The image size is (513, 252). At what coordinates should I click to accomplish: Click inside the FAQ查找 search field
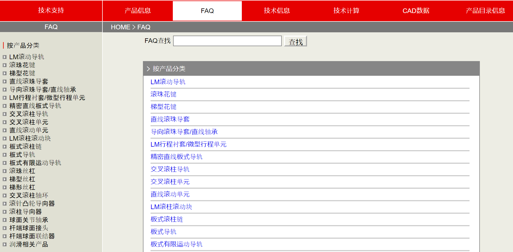click(x=227, y=41)
